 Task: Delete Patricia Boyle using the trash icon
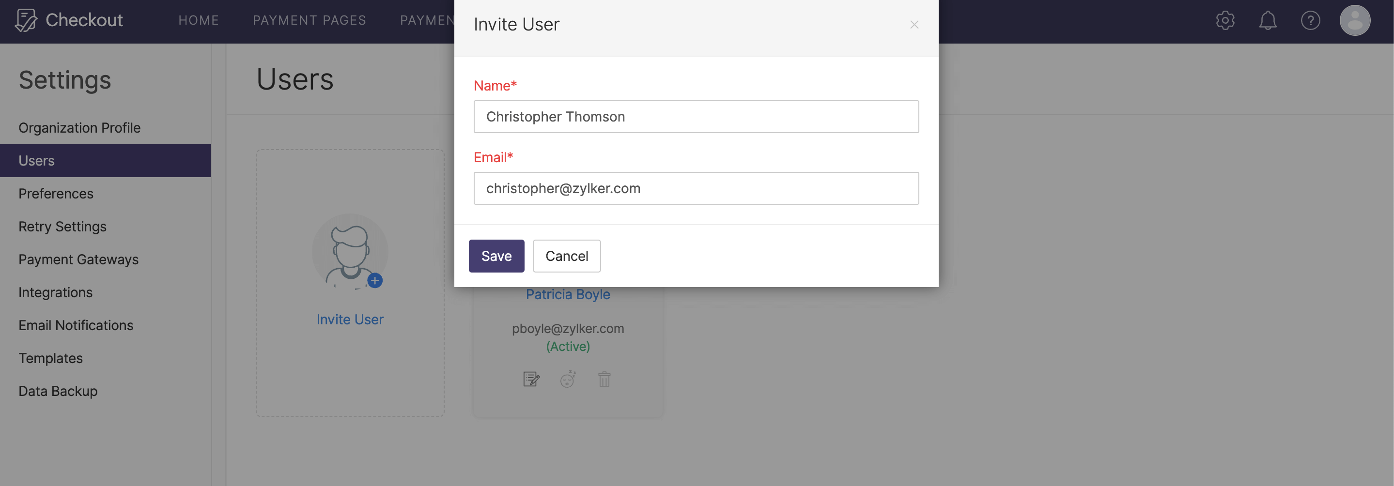[x=604, y=379]
